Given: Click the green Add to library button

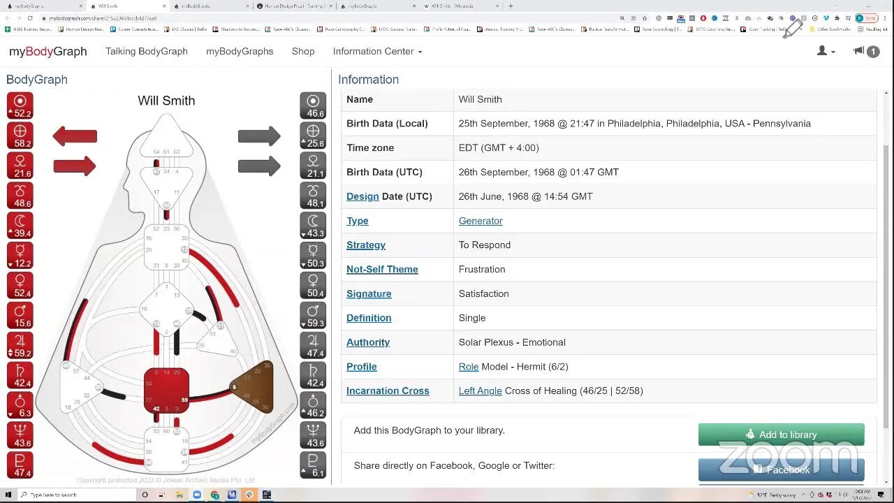Looking at the screenshot, I should 781,435.
